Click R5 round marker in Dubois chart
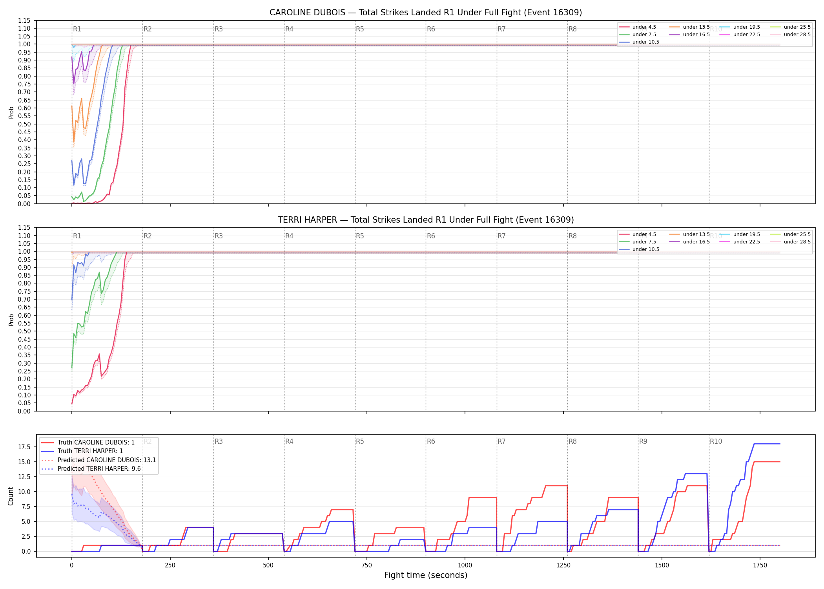Viewport: 824px width, 589px height. pyautogui.click(x=360, y=29)
